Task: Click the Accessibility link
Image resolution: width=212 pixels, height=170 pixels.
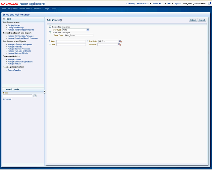Action: pos(130,4)
